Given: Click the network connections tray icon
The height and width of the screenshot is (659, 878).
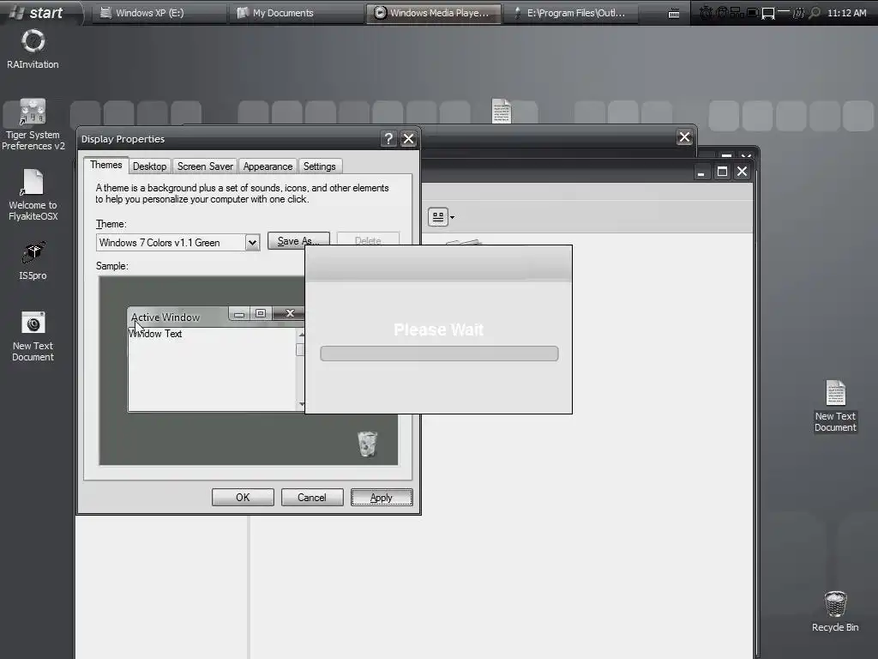Looking at the screenshot, I should tap(737, 12).
